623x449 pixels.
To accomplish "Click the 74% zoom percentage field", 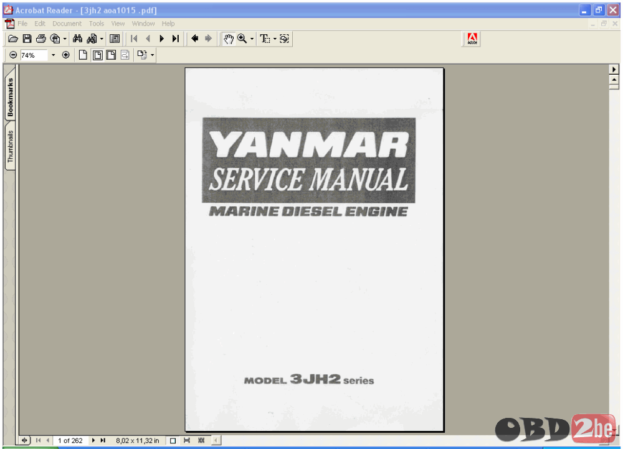I will (34, 55).
